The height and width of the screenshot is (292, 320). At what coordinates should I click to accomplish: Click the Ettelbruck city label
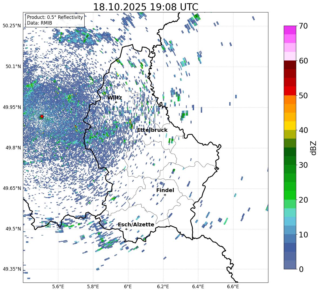[152, 130]
